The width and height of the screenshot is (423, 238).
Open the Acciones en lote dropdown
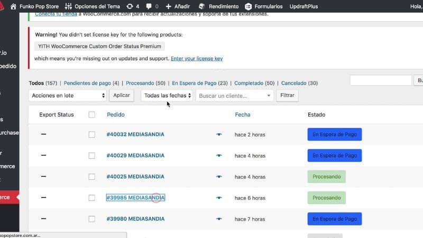coord(68,96)
